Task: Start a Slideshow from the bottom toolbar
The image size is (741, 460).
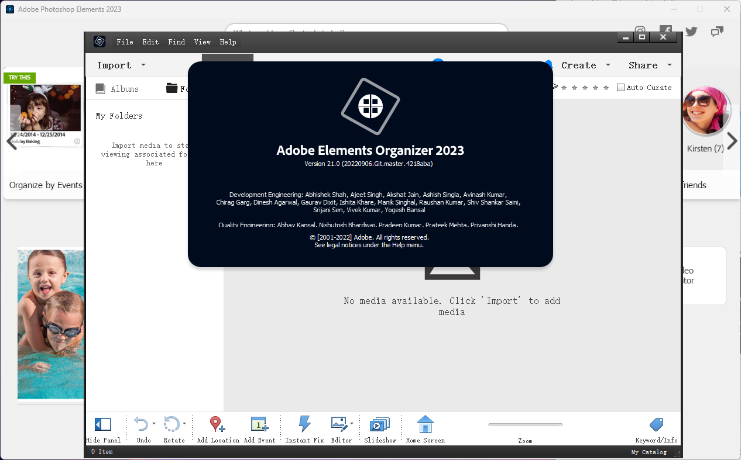Action: tap(380, 424)
